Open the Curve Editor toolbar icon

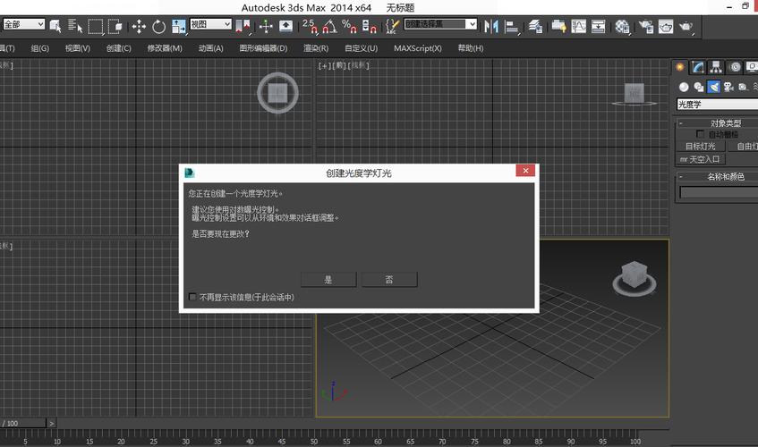578,26
